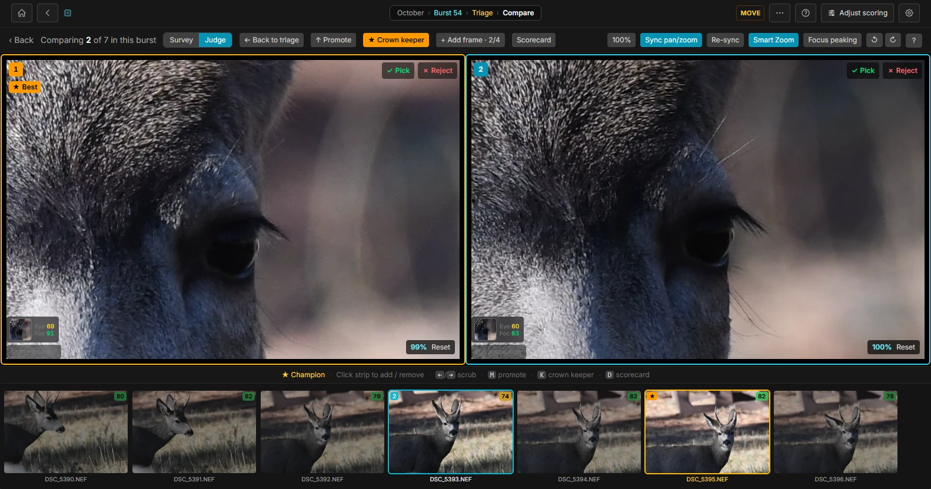The height and width of the screenshot is (489, 931).
Task: Pick frame 2 in right pane
Action: click(x=863, y=71)
